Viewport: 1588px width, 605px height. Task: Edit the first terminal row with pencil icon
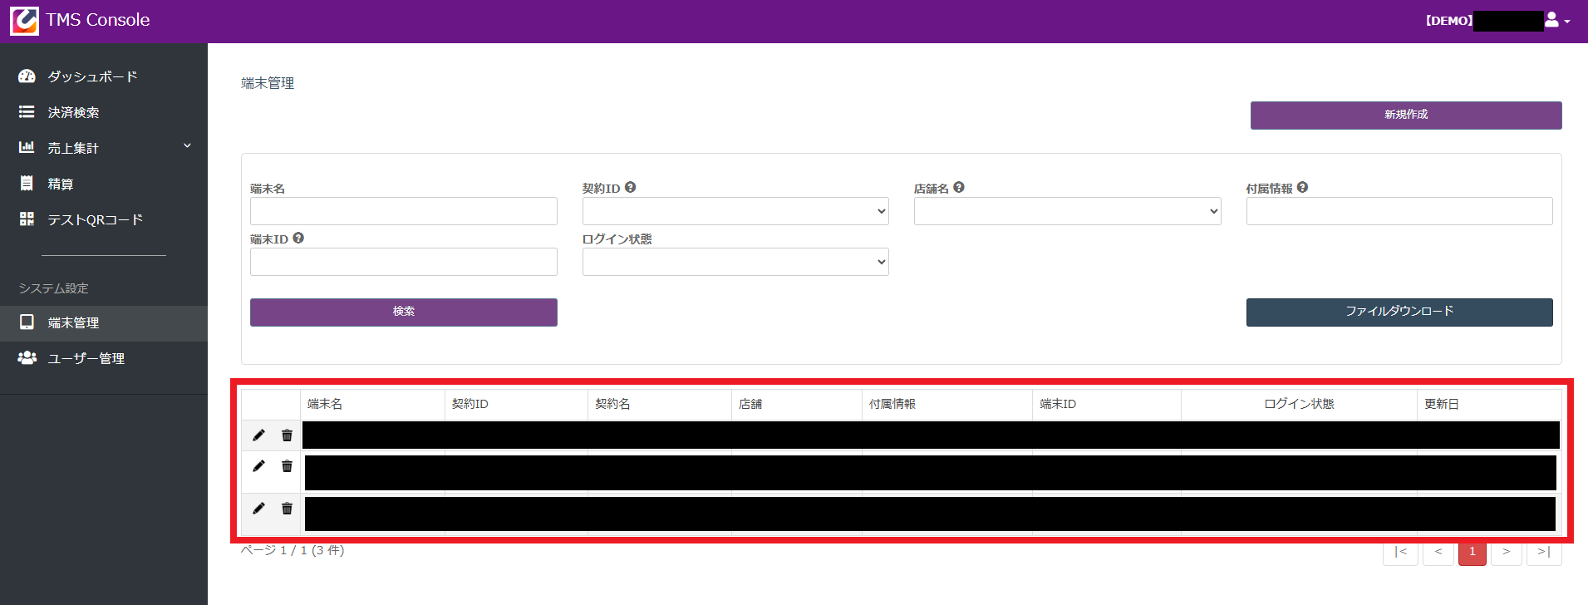coord(258,435)
